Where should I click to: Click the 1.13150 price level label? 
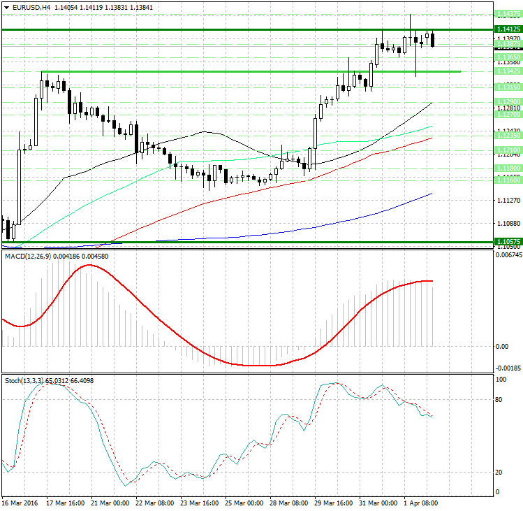pos(508,87)
